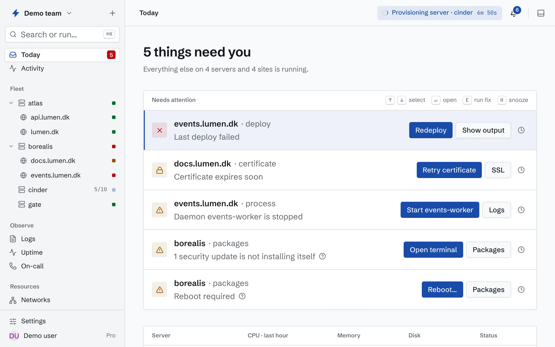This screenshot has width=555, height=347.
Task: Open the Activity page
Action: [x=62, y=68]
